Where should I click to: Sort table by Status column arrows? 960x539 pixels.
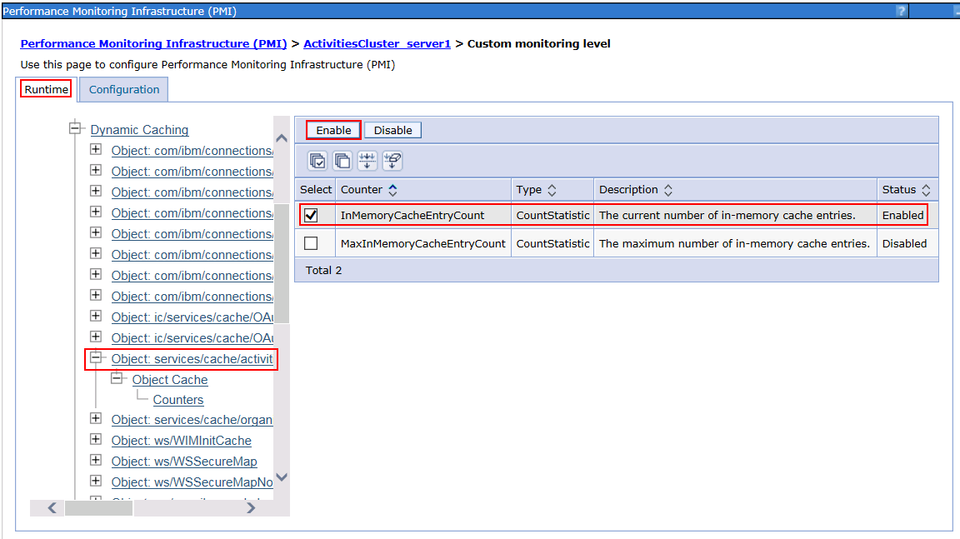tap(926, 190)
